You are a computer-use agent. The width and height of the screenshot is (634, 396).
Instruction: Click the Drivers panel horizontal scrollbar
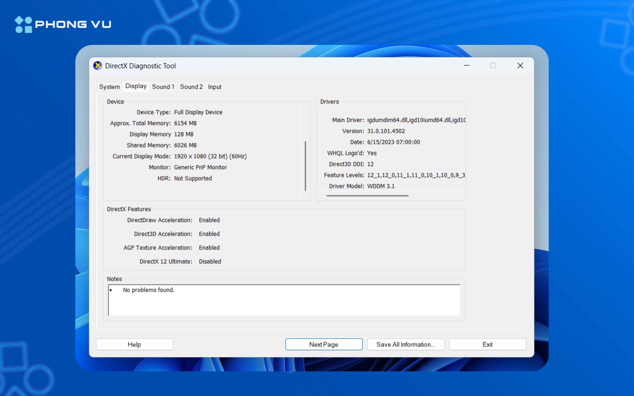click(367, 195)
